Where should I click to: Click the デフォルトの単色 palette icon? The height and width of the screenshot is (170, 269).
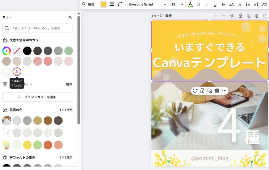coord(5,157)
